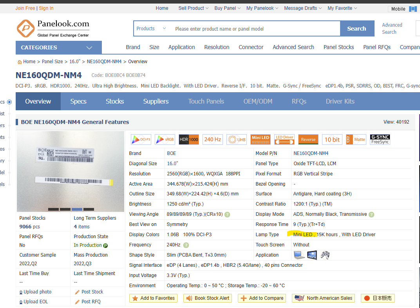The image size is (420, 308).
Task: Click the Viewing Angle help icon
Action: [x=227, y=214]
